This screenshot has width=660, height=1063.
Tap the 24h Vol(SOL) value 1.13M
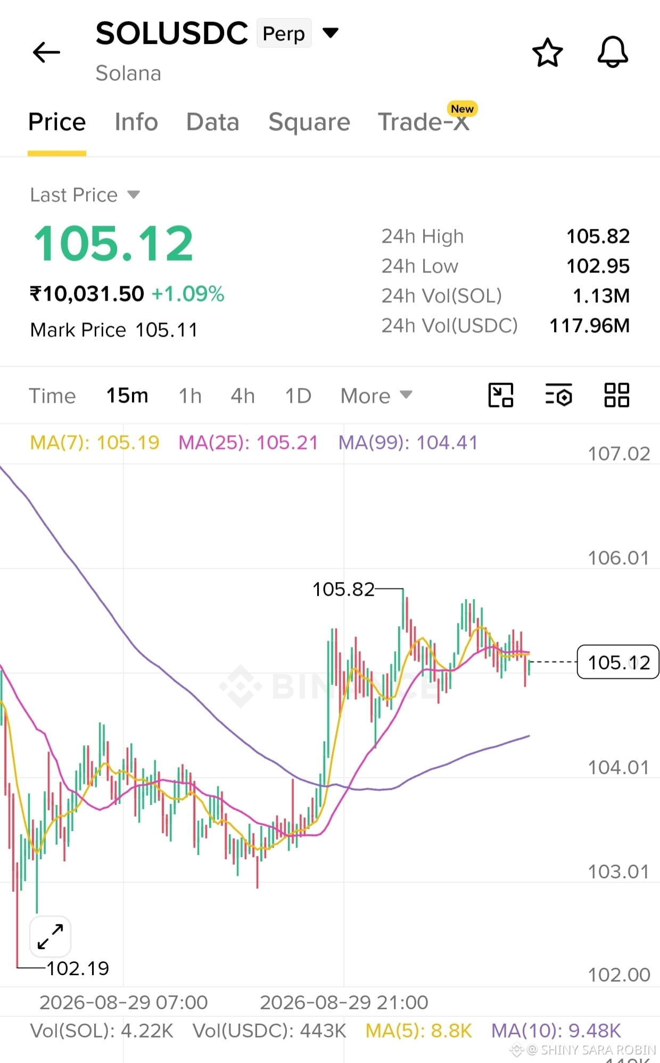coord(601,296)
